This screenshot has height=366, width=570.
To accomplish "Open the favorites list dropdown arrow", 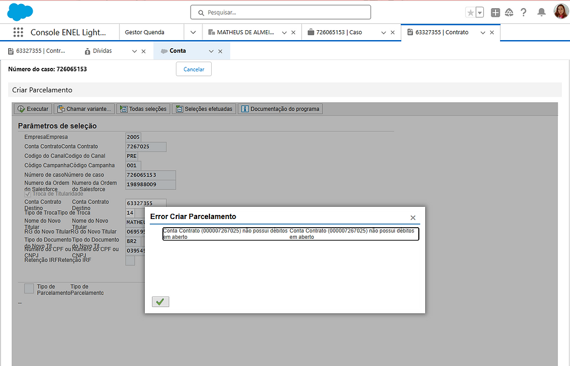I will click(x=480, y=13).
